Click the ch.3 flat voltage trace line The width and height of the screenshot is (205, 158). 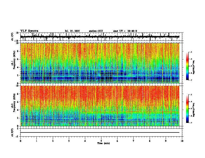(100, 132)
